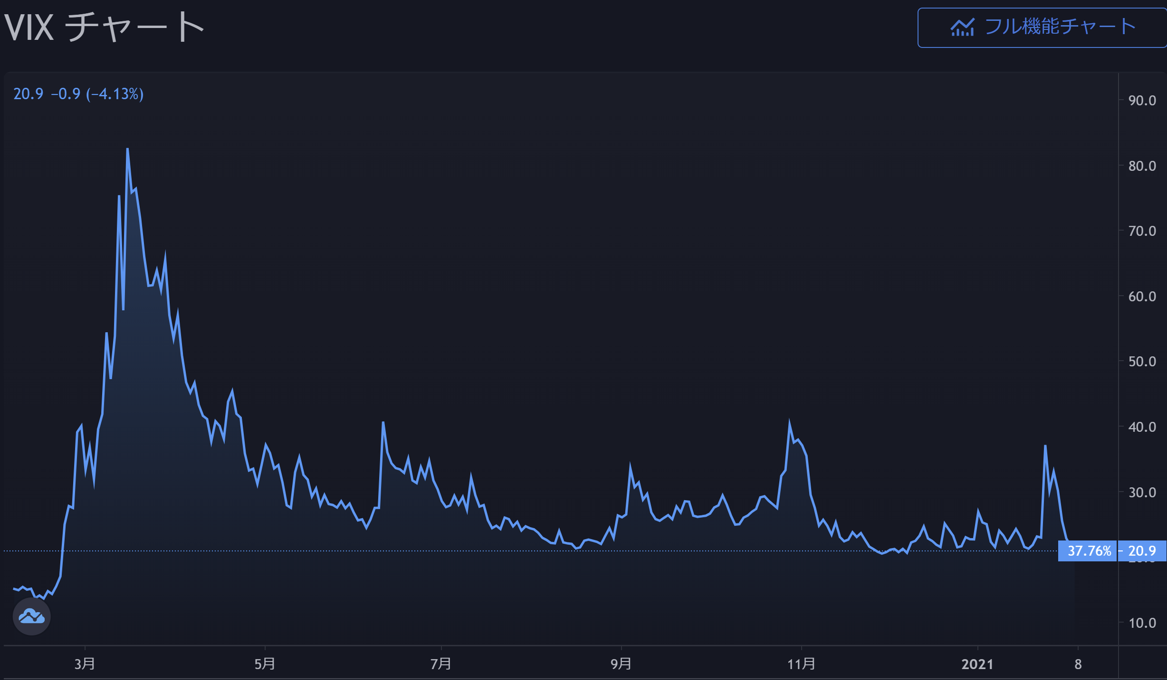Click the 50.0 price scale label
The image size is (1167, 680).
[1142, 362]
